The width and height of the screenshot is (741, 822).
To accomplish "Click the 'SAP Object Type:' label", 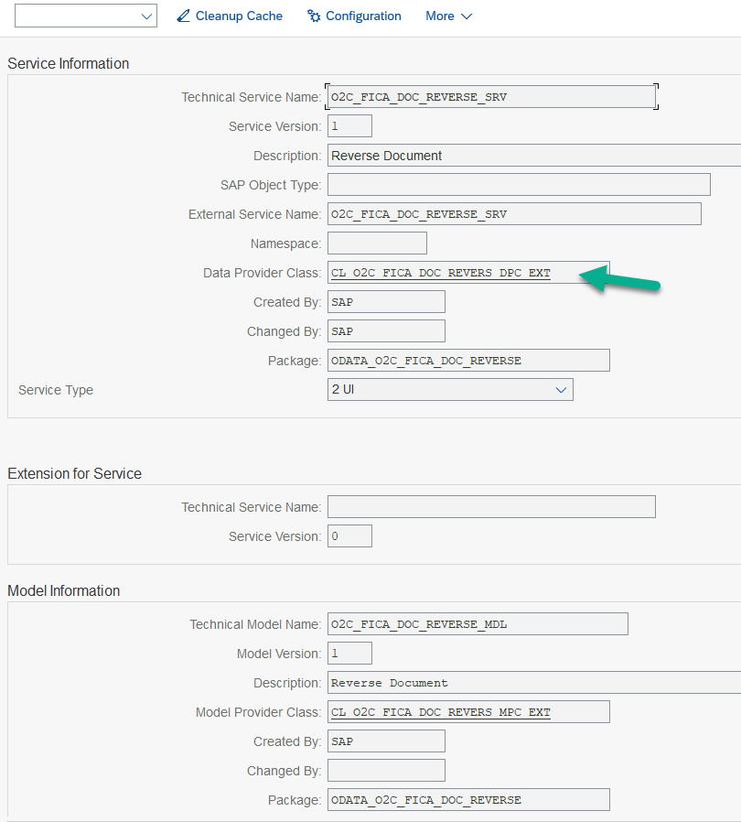I will click(x=271, y=185).
